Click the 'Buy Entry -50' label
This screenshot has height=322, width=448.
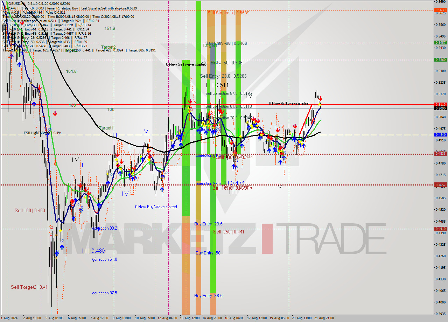tap(208, 253)
